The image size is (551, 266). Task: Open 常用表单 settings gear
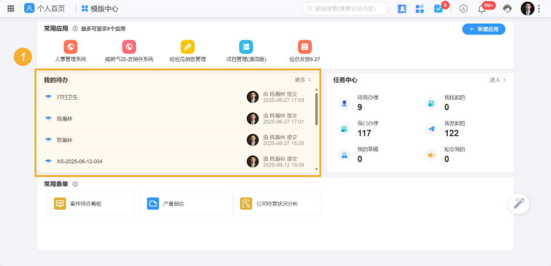[x=75, y=184]
